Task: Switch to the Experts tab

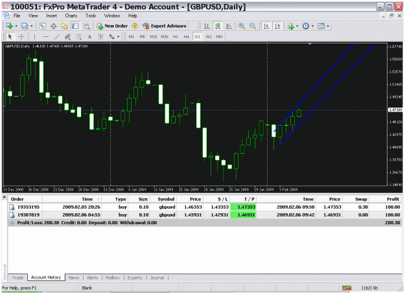Action: tap(135, 277)
